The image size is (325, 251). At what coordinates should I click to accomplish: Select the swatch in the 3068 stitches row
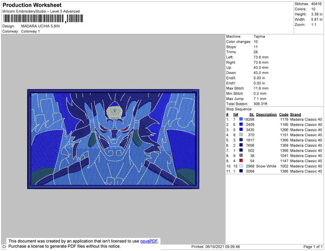click(x=241, y=171)
